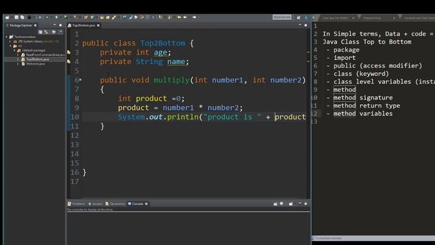Maximize the Java editor area

pos(306,25)
